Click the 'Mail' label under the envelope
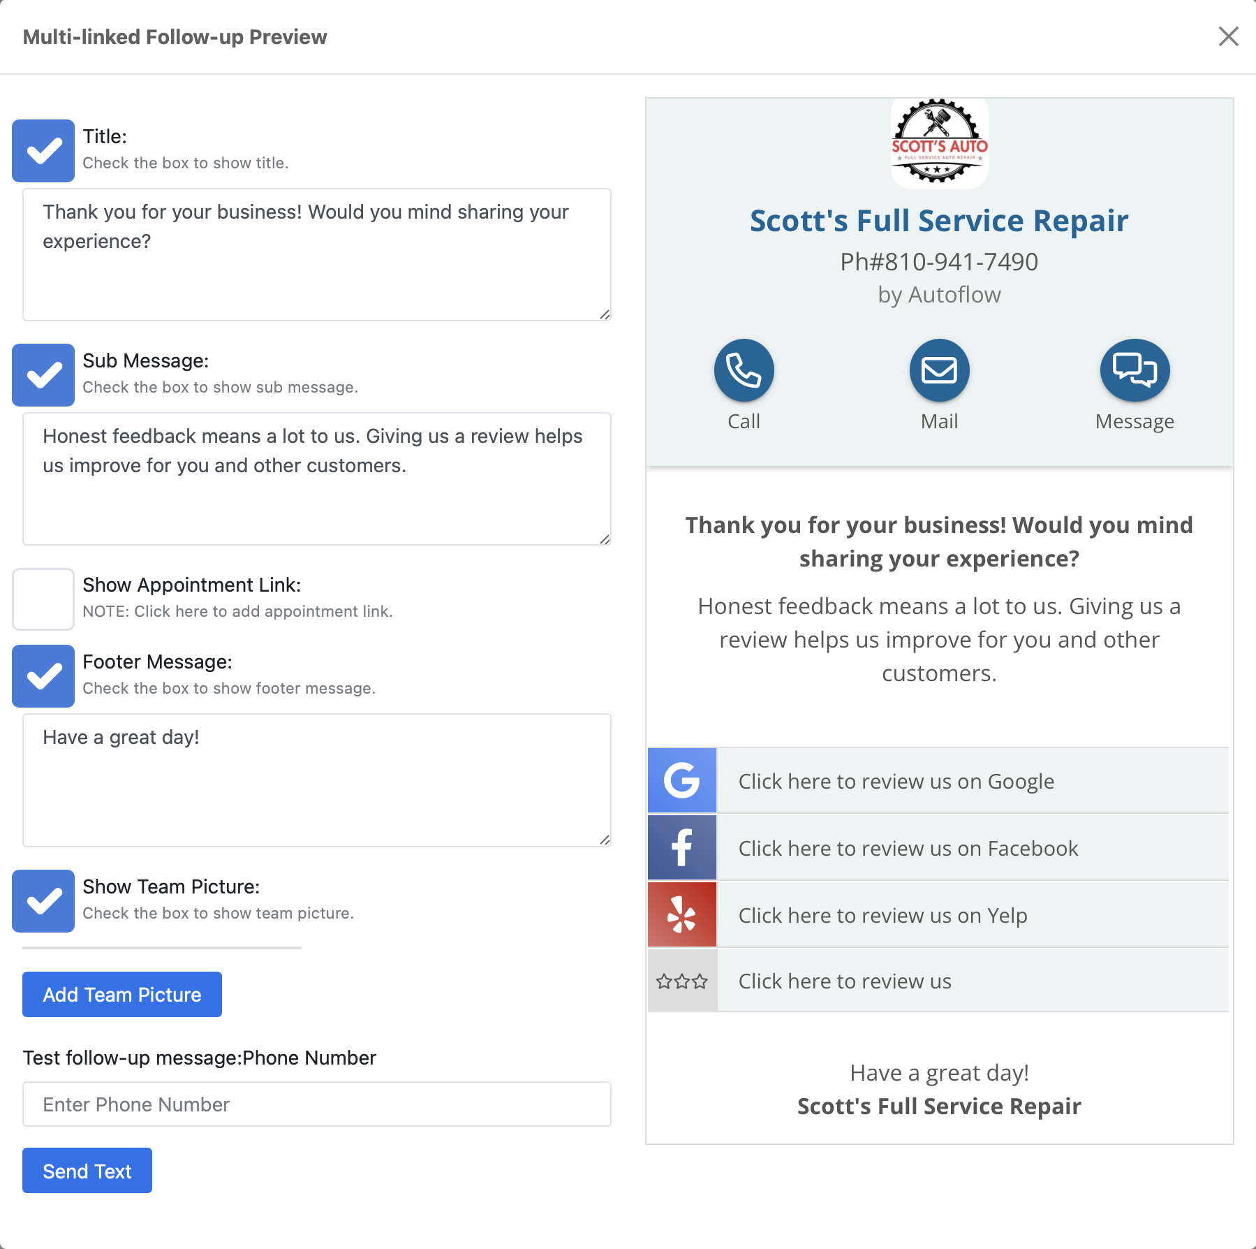Viewport: 1256px width, 1249px height. click(939, 421)
